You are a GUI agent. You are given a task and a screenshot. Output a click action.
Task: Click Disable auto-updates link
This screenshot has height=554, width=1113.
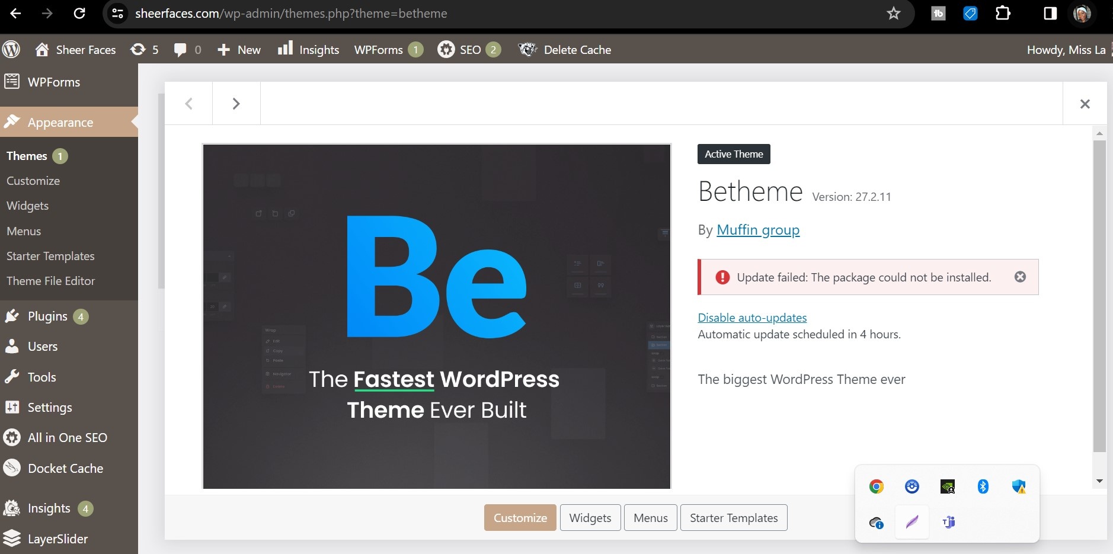tap(752, 318)
